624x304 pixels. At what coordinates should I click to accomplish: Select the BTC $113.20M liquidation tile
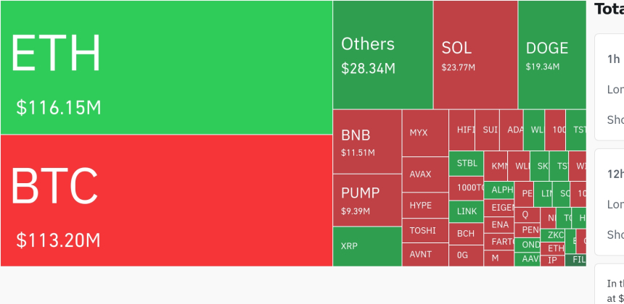click(x=166, y=200)
